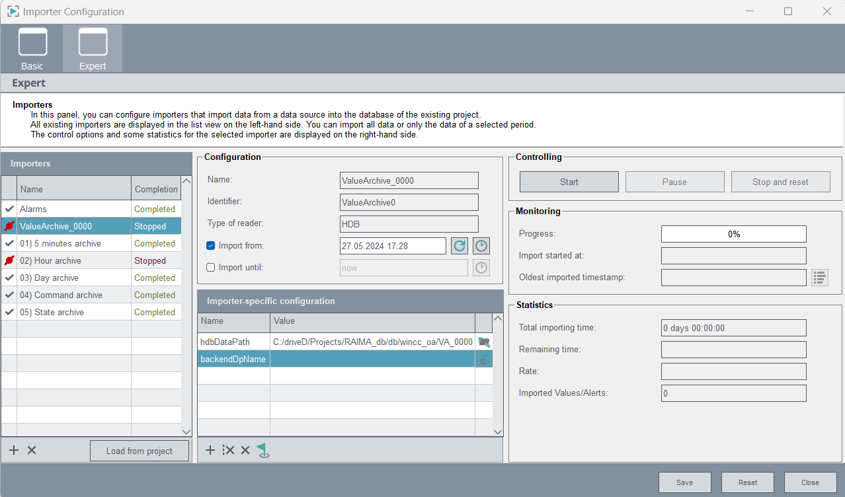Click the Load from project button
This screenshot has height=497, width=845.
(x=140, y=451)
